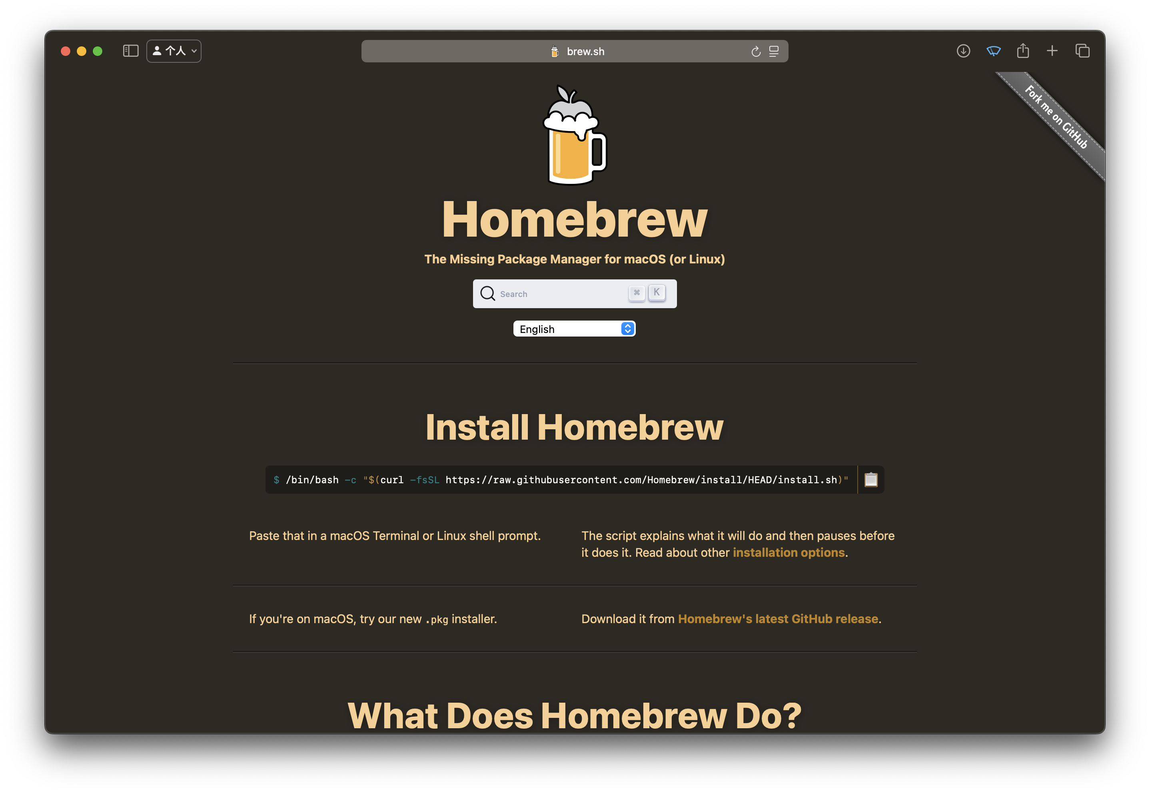
Task: Toggle the Safari sidebar panel
Action: click(x=130, y=51)
